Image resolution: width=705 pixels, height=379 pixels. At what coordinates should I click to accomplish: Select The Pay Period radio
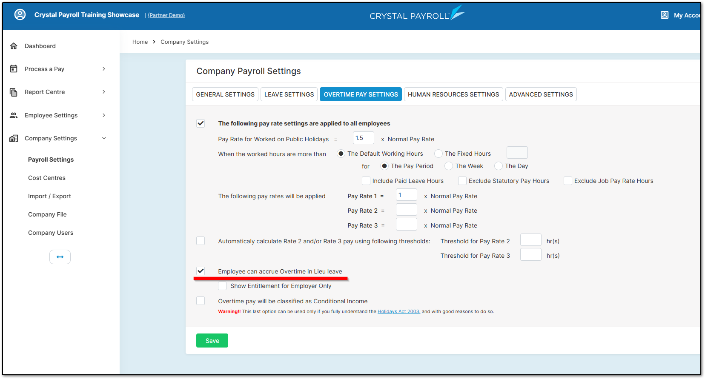coord(384,166)
